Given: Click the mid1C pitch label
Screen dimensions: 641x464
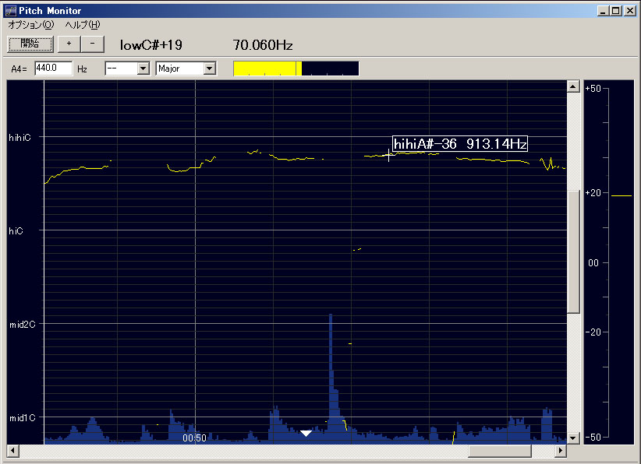Looking at the screenshot, I should 23,418.
